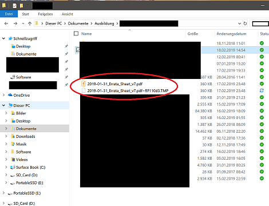Click green status icon of 18.11.2018 row
Screen dimensions: 269x206
262,43
